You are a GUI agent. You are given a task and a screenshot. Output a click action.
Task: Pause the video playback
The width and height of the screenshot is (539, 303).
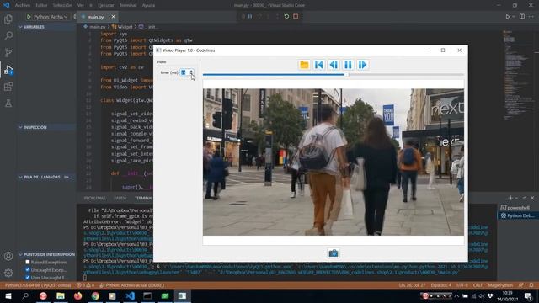(348, 65)
